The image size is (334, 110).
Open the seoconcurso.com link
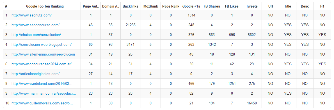(36, 25)
